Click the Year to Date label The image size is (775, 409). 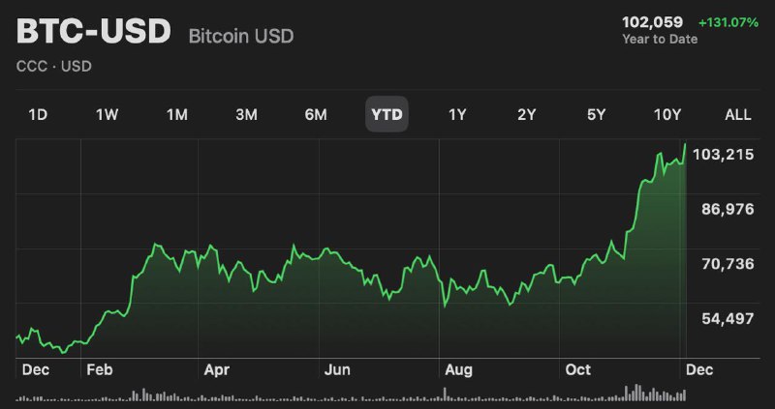click(x=658, y=39)
